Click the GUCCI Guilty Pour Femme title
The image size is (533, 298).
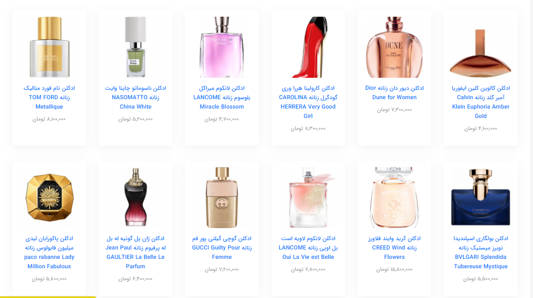[222, 247]
